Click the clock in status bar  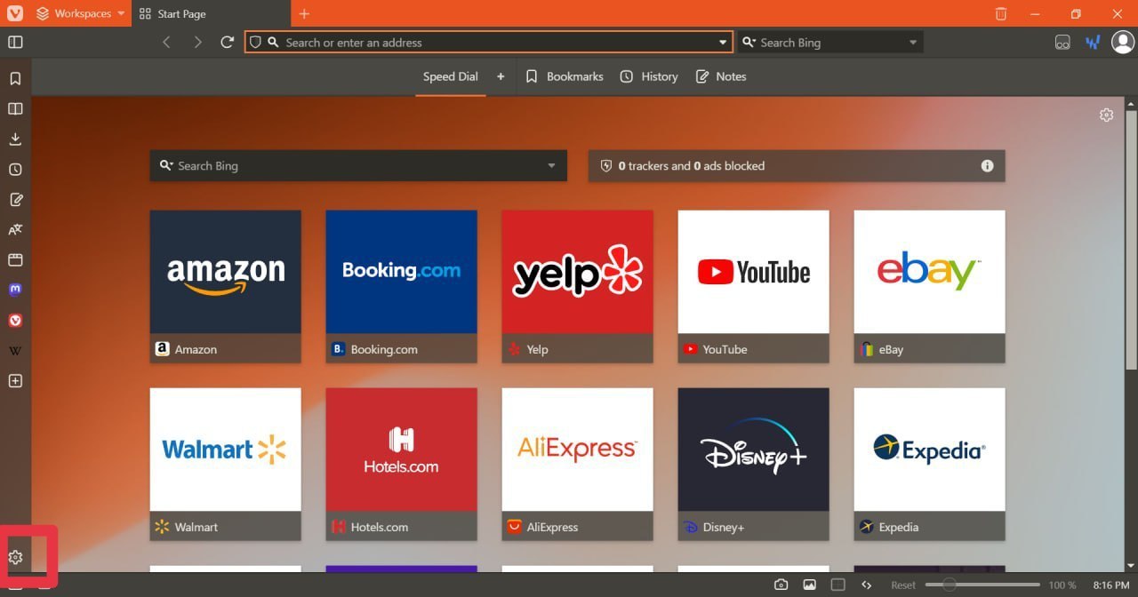[x=1111, y=585]
